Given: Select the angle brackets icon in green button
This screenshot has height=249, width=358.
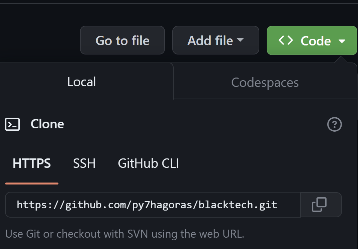Looking at the screenshot, I should pyautogui.click(x=285, y=40).
